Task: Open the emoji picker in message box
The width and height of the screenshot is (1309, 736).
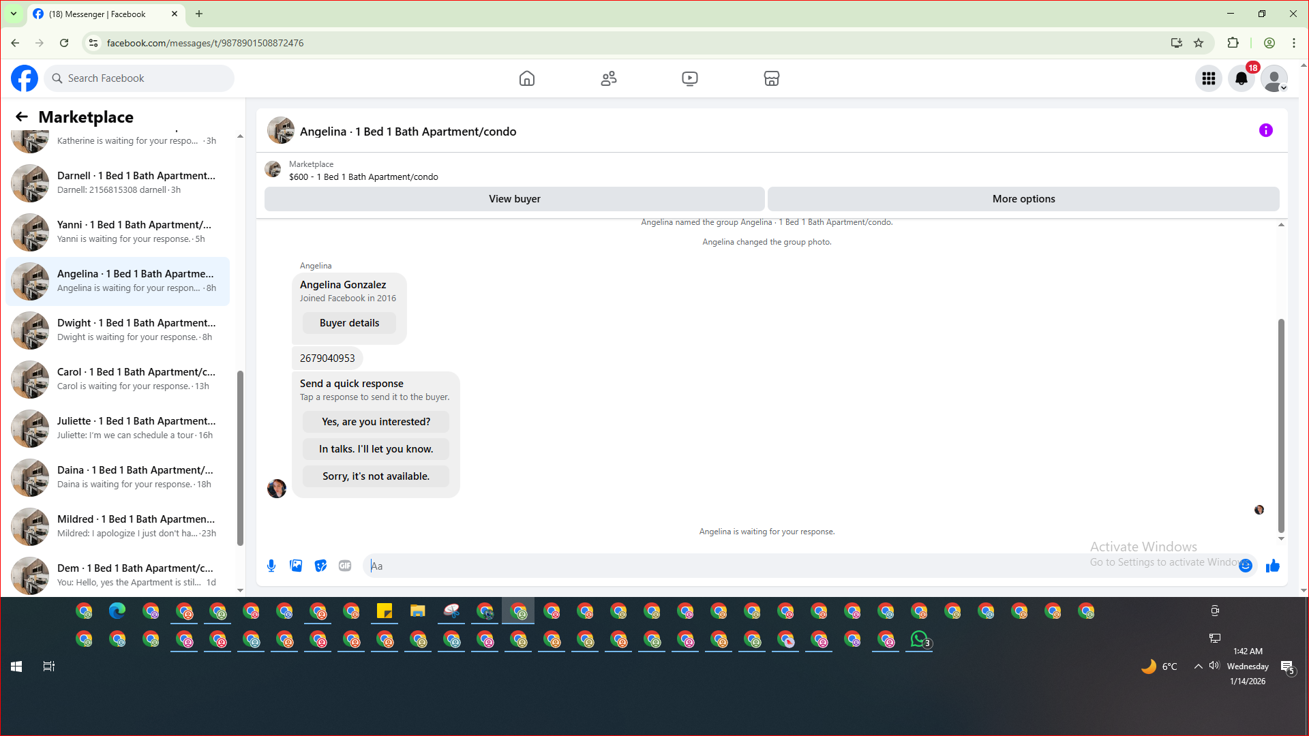Action: tap(1246, 566)
